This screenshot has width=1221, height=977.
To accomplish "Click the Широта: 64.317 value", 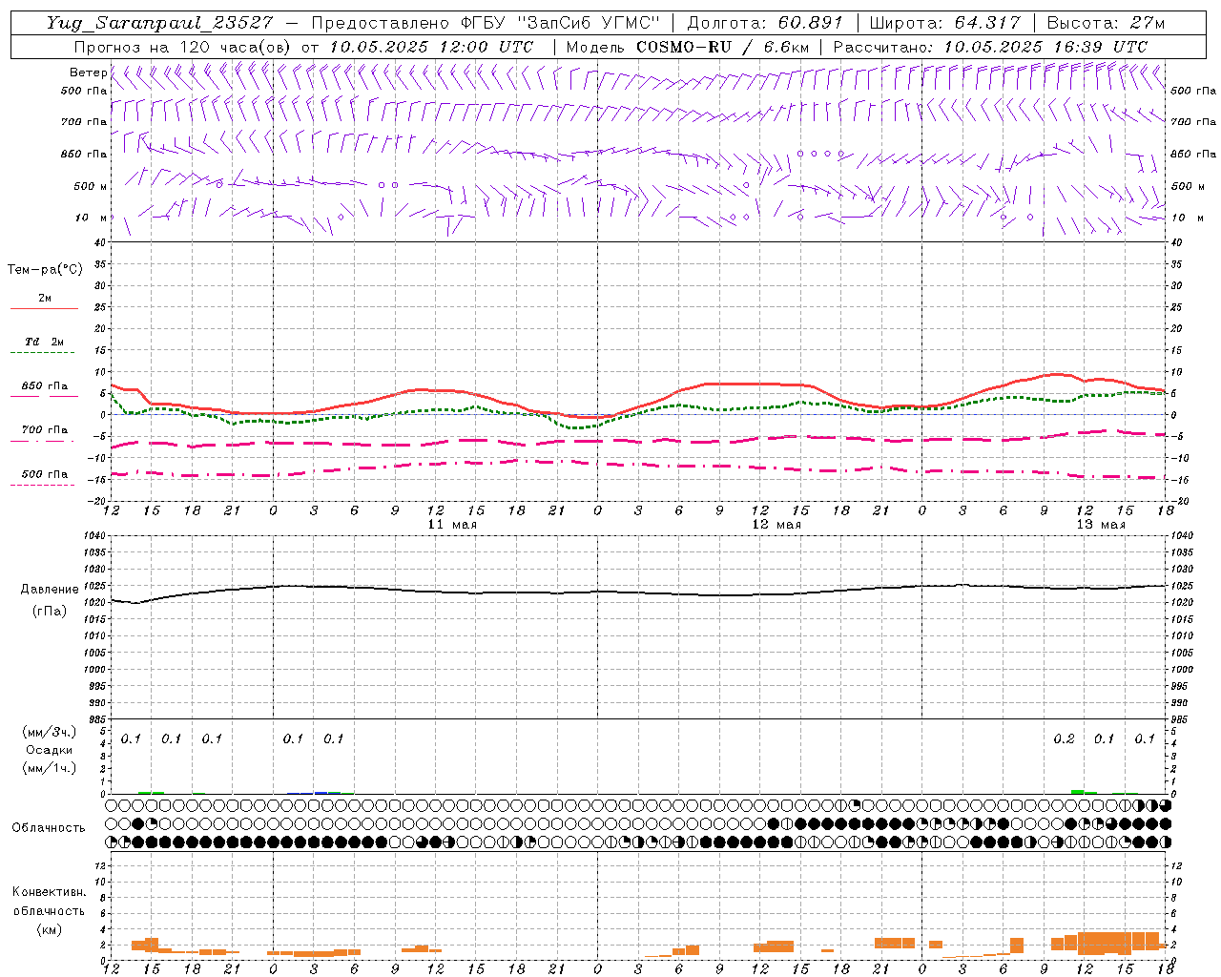I will click(x=944, y=23).
